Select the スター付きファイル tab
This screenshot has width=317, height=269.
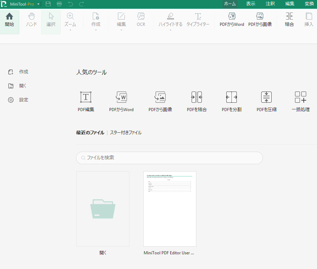click(126, 133)
